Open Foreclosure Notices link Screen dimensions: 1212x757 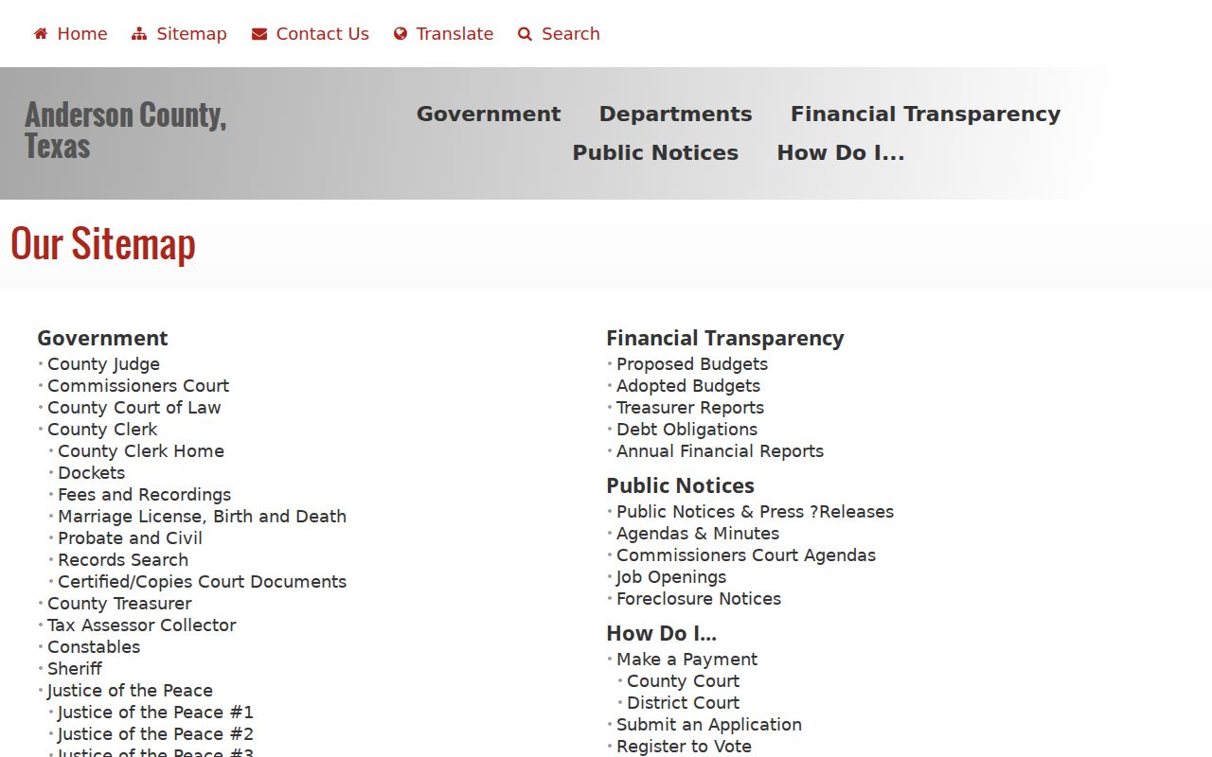click(x=699, y=599)
